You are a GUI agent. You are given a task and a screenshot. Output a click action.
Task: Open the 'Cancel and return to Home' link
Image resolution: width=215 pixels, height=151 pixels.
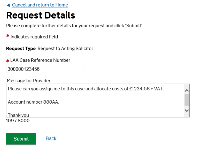click(40, 5)
